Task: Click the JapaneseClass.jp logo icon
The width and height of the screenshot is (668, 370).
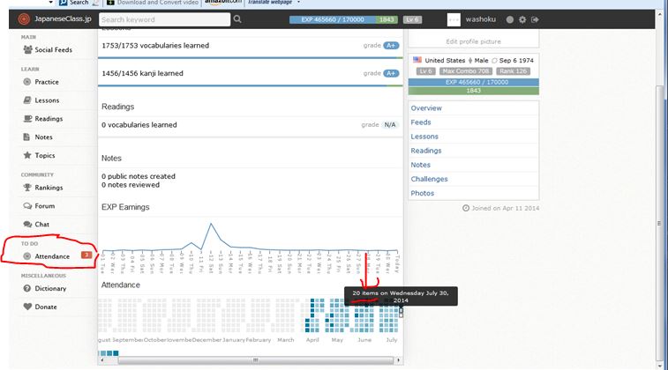Action: (x=24, y=18)
